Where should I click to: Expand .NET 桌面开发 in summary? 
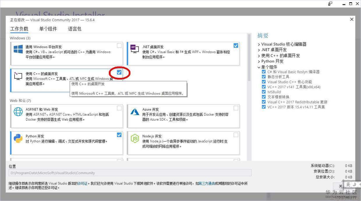click(259, 50)
